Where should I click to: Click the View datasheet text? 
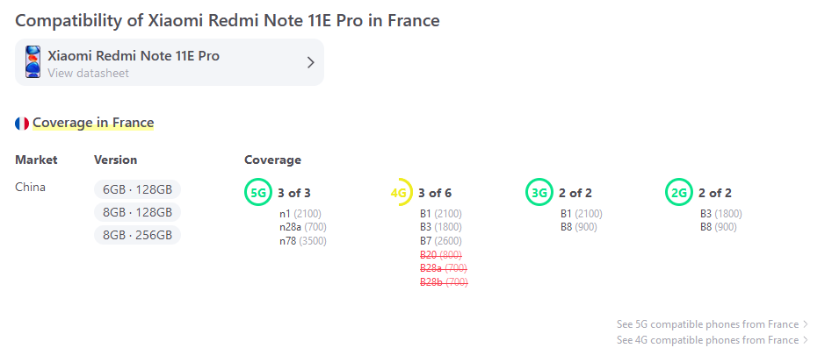[x=88, y=73]
